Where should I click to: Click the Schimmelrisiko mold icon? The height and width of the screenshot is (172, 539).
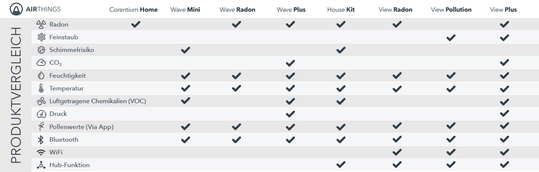click(x=41, y=50)
